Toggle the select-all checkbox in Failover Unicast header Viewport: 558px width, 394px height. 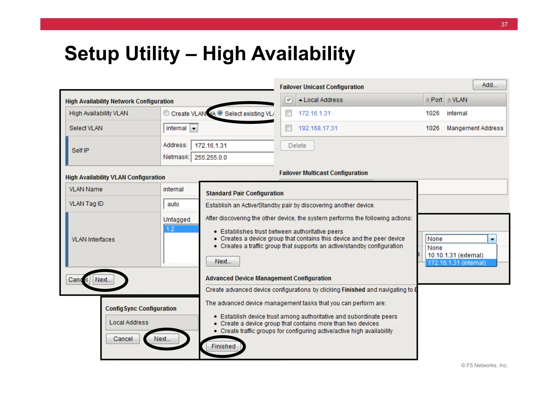tap(289, 100)
